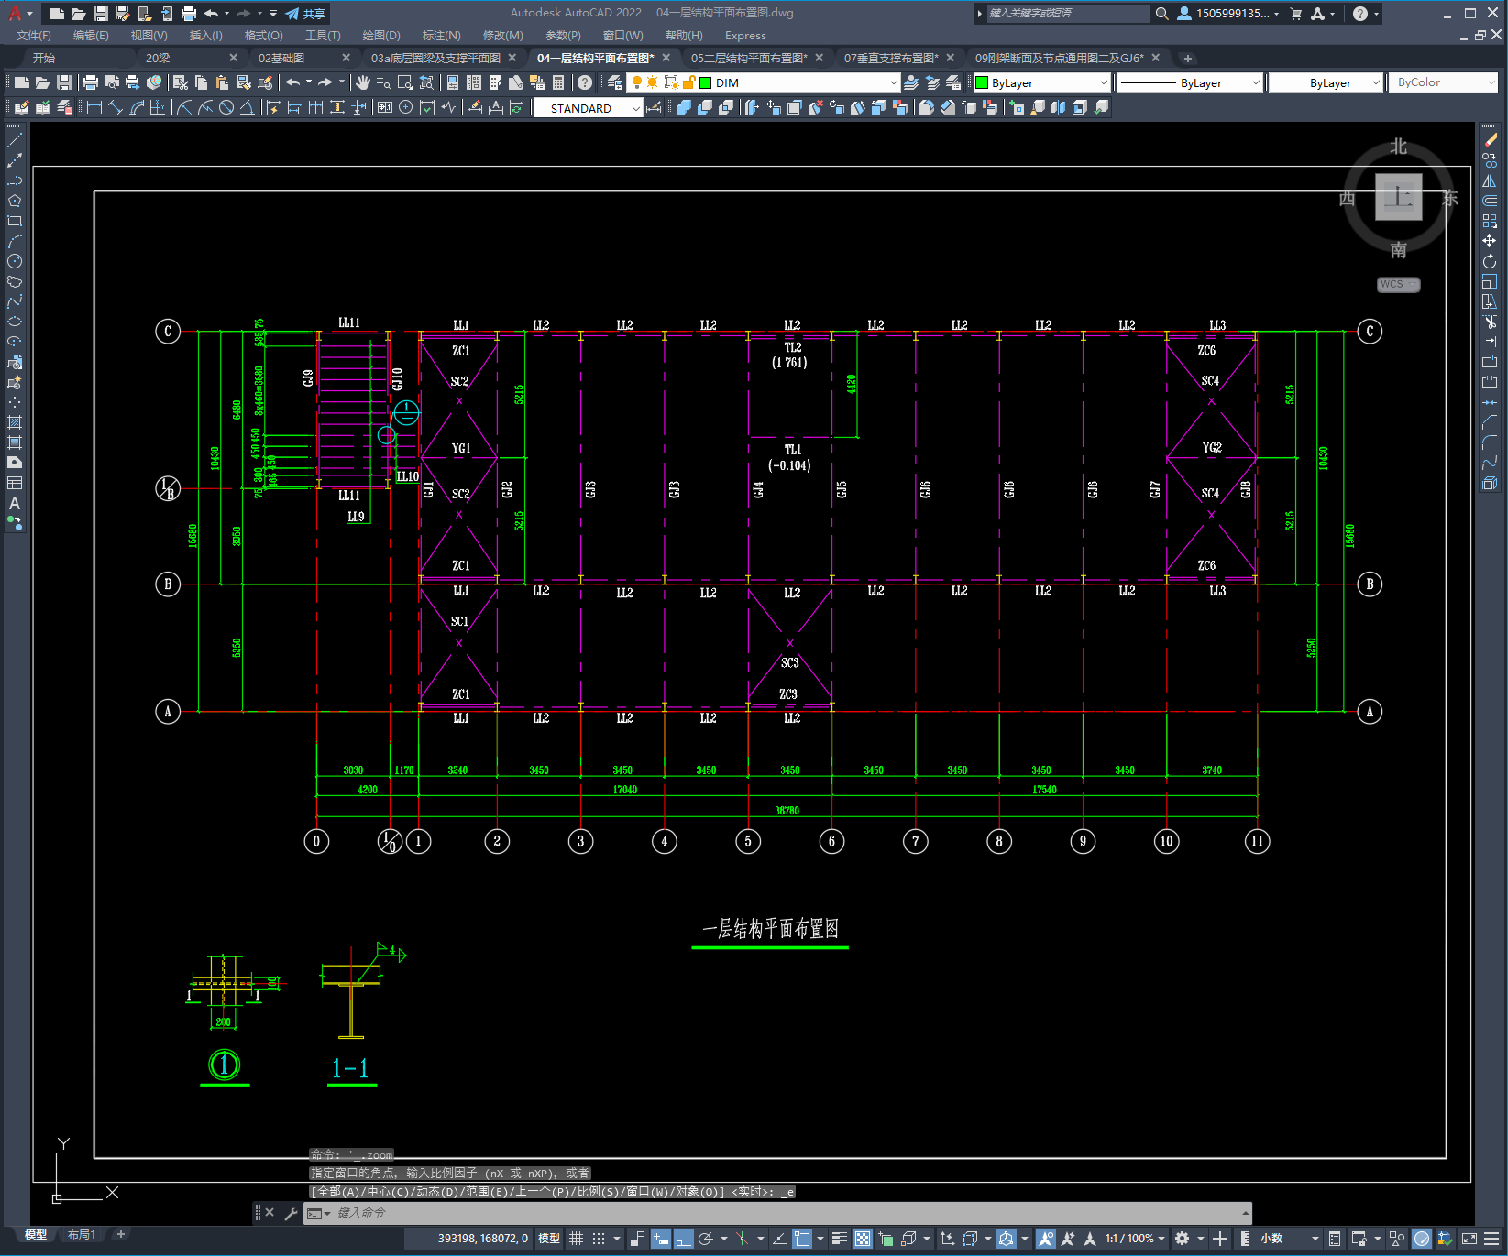
Task: Select the Rectangle draw tool
Action: (15, 221)
